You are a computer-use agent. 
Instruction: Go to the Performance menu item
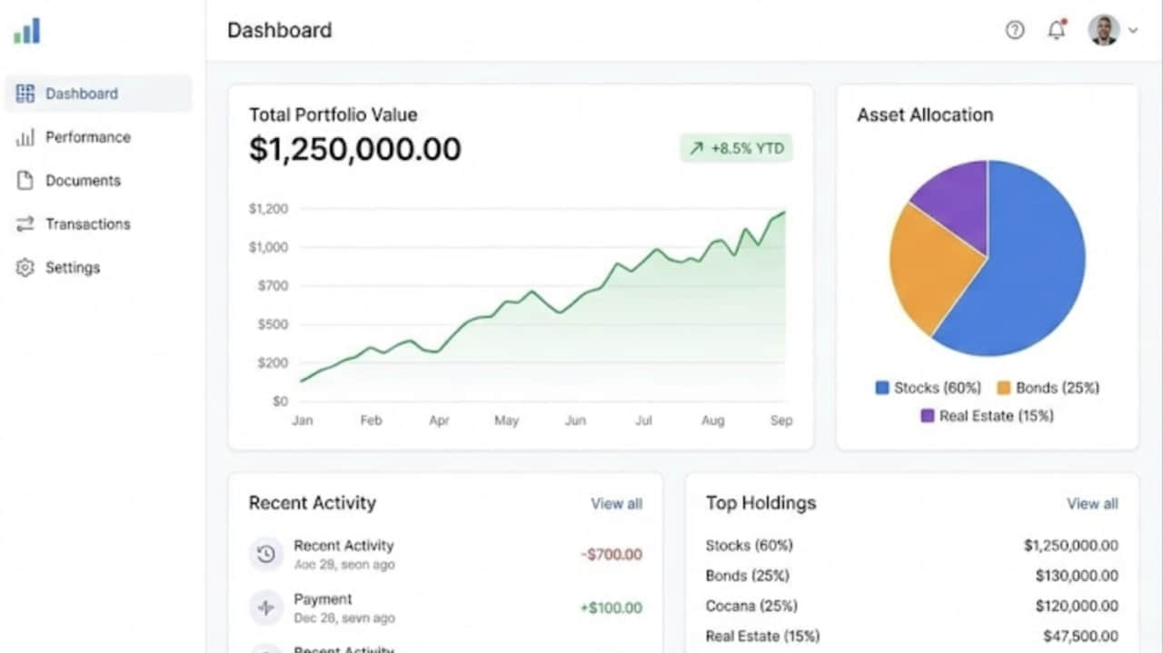(x=88, y=137)
